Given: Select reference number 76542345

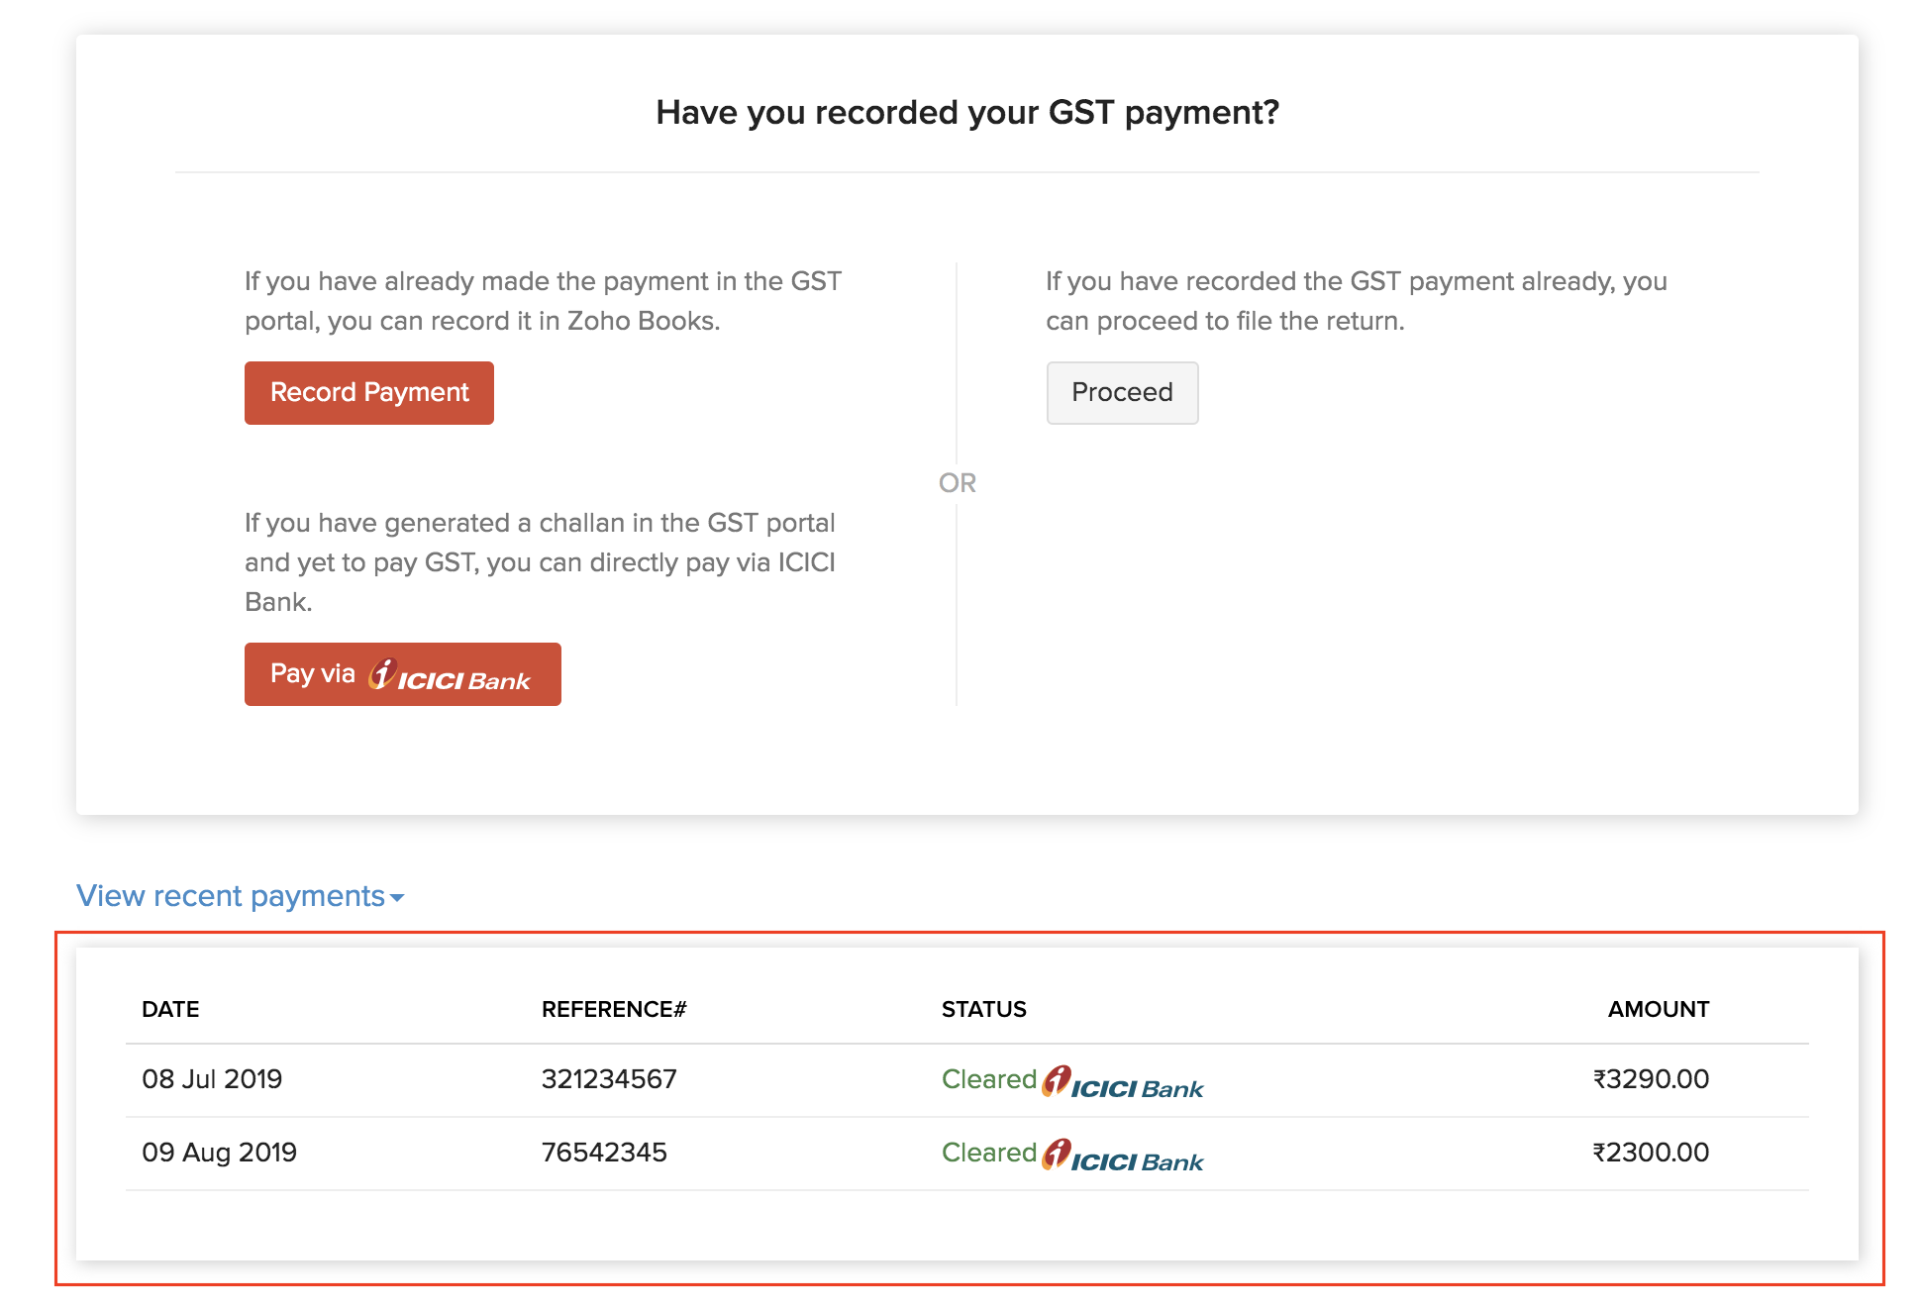Looking at the screenshot, I should 604,1153.
